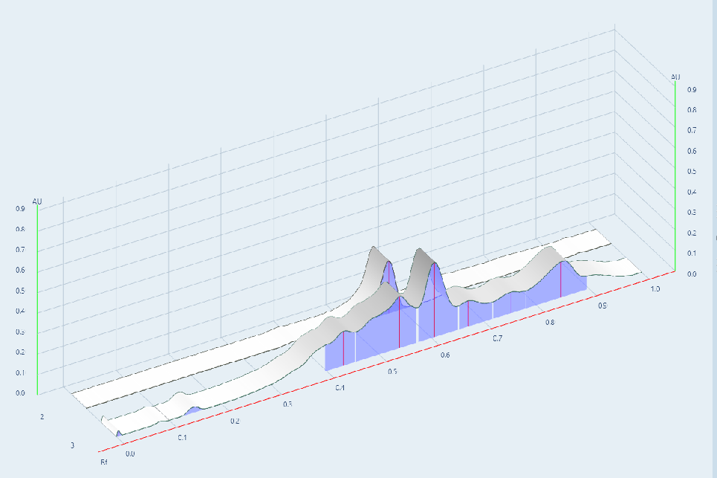Viewport: 717px width, 478px height.
Task: Select track label 3 on depth axis
Action: tap(71, 445)
